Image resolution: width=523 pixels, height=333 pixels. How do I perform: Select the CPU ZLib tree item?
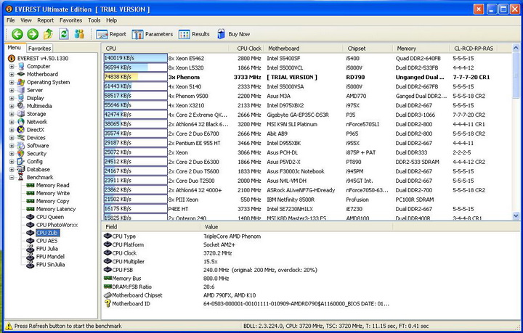pos(47,233)
